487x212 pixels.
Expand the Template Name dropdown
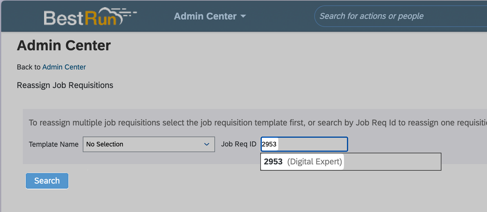pyautogui.click(x=148, y=144)
